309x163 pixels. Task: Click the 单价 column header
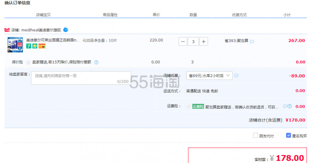[156, 15]
